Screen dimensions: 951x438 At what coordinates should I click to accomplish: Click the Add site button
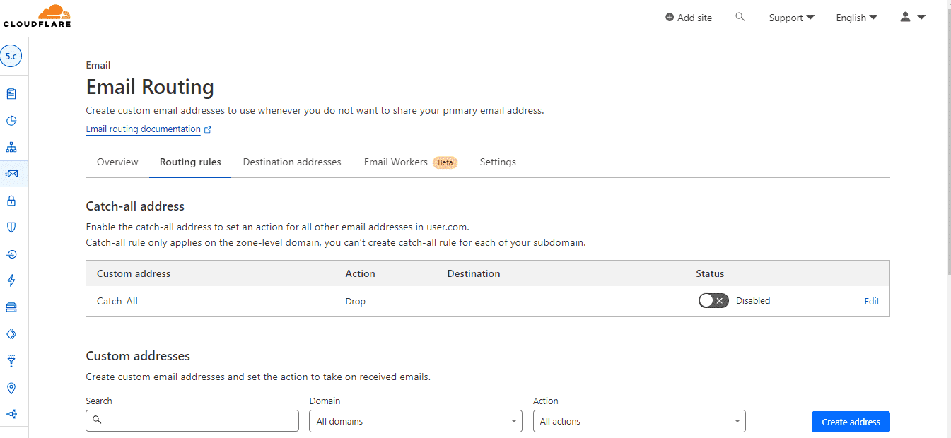pyautogui.click(x=689, y=18)
